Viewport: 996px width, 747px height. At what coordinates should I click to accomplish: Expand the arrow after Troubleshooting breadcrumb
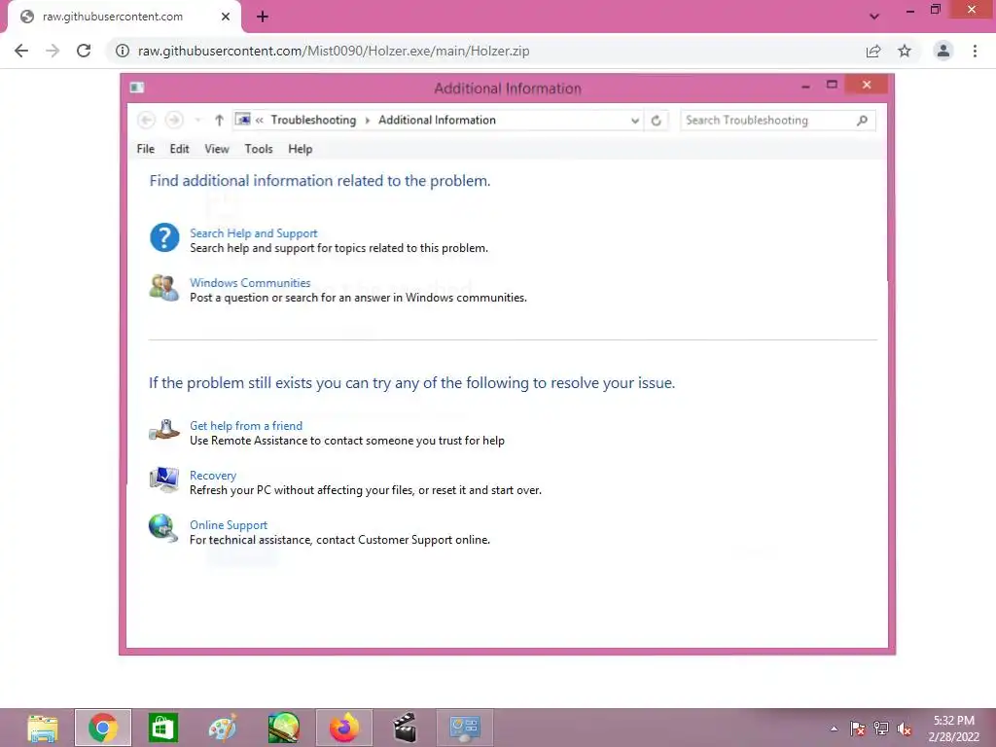point(367,120)
